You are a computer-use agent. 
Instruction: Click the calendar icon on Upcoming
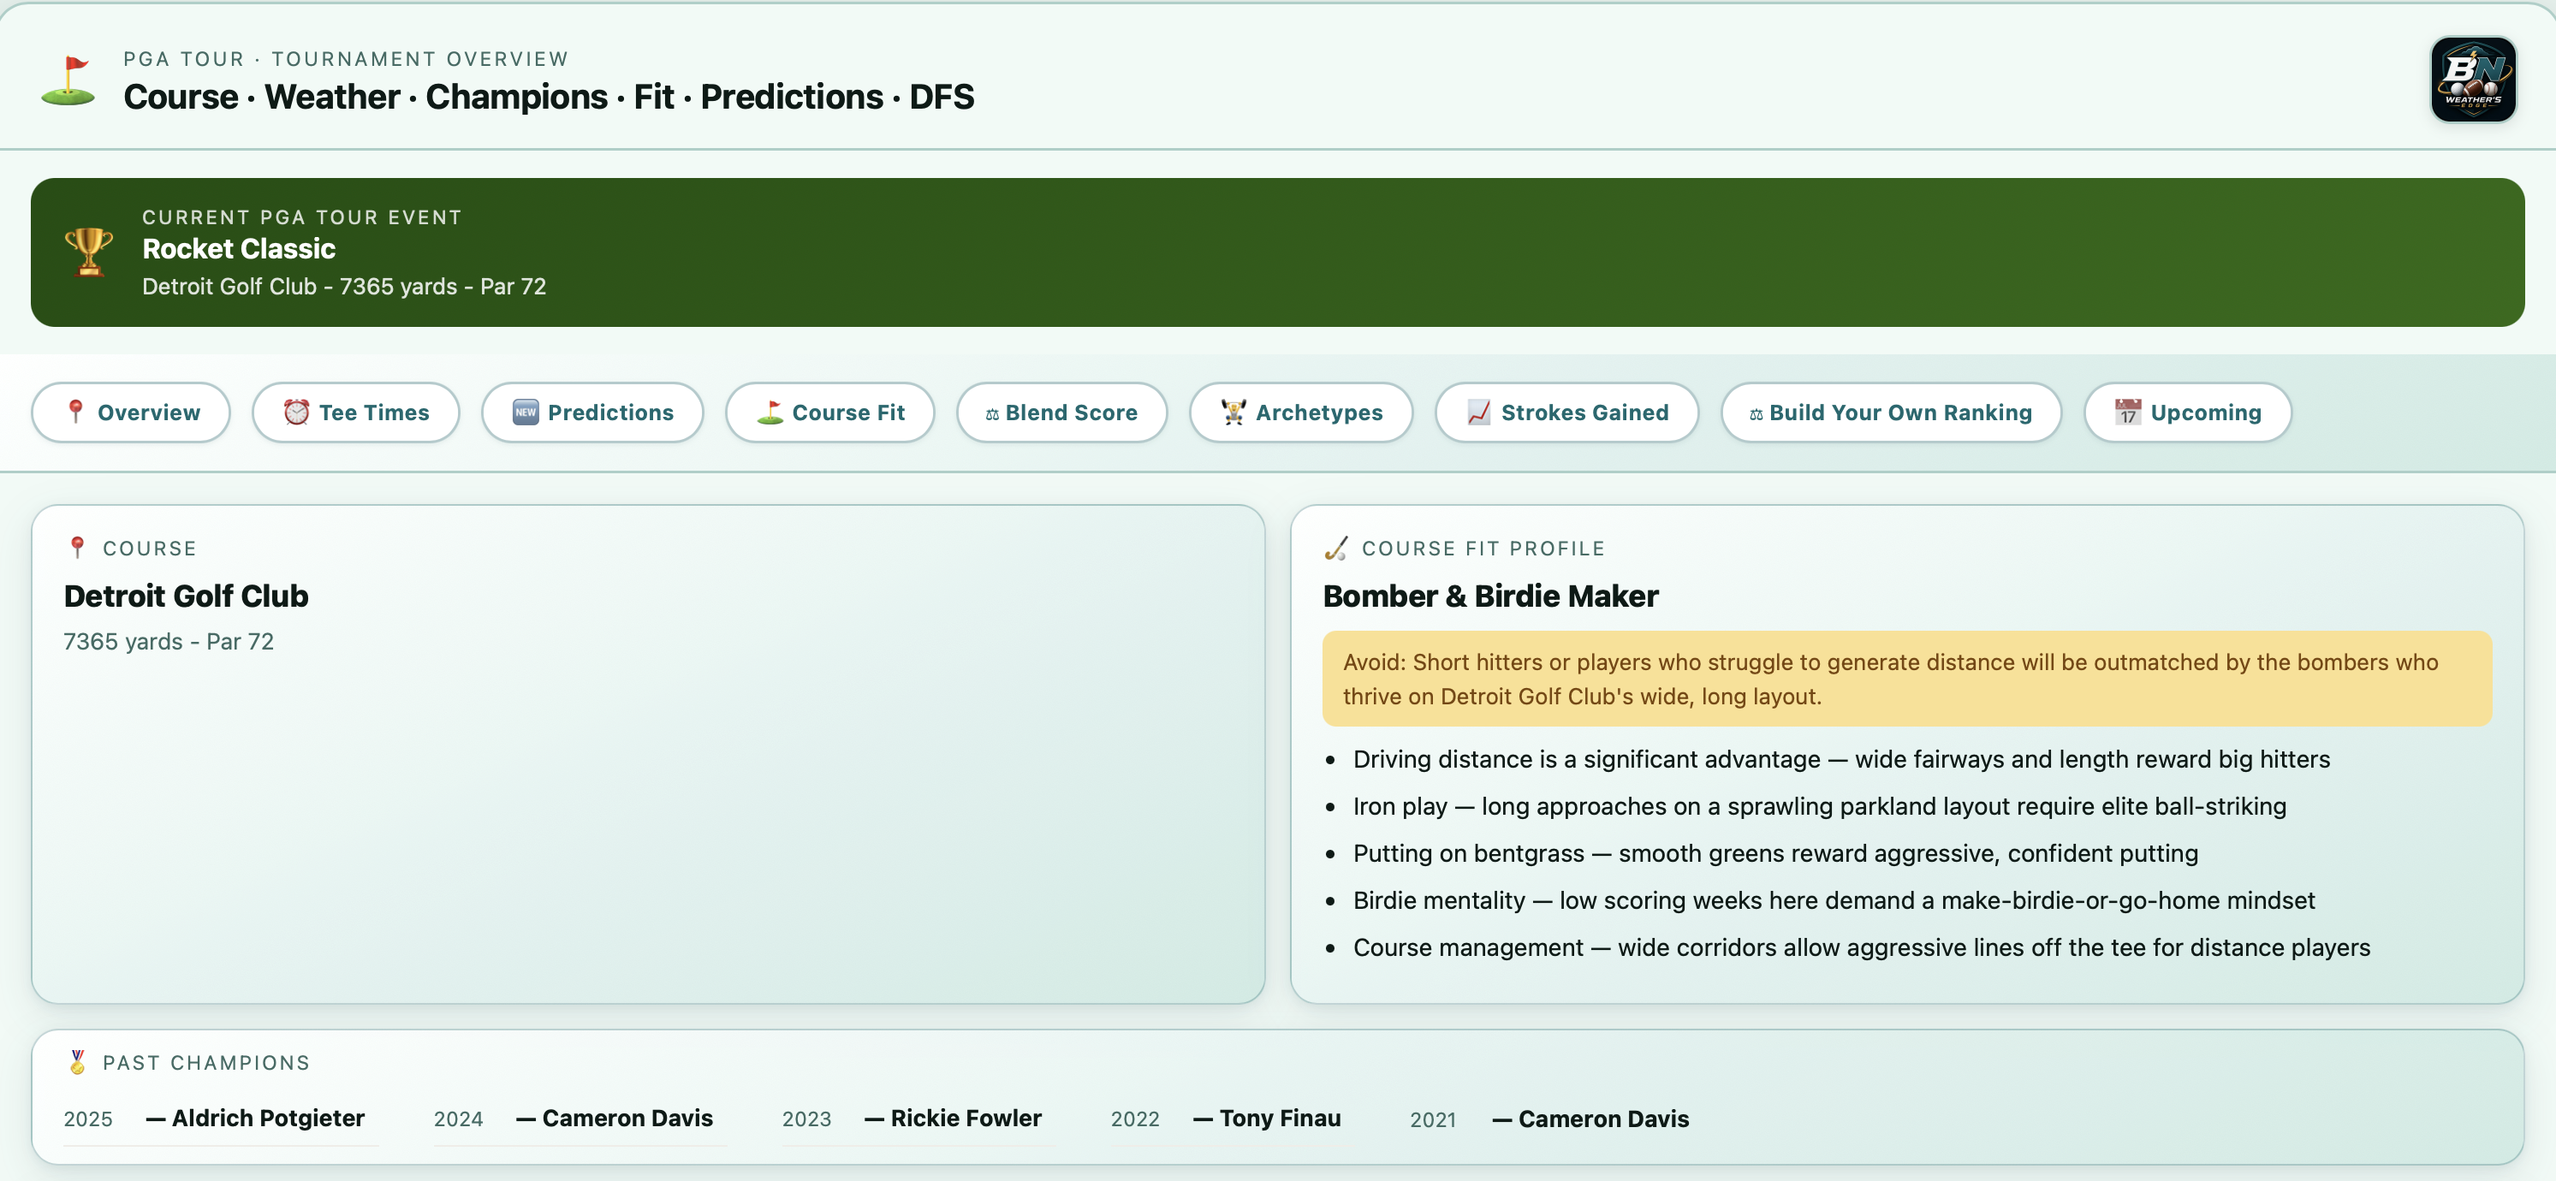[x=2128, y=412]
